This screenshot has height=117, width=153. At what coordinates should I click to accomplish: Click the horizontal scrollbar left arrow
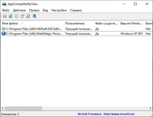[3, 108]
